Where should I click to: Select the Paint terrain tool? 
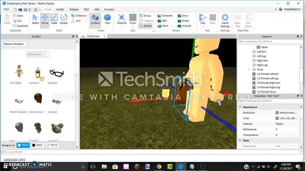pyautogui.click(x=163, y=26)
